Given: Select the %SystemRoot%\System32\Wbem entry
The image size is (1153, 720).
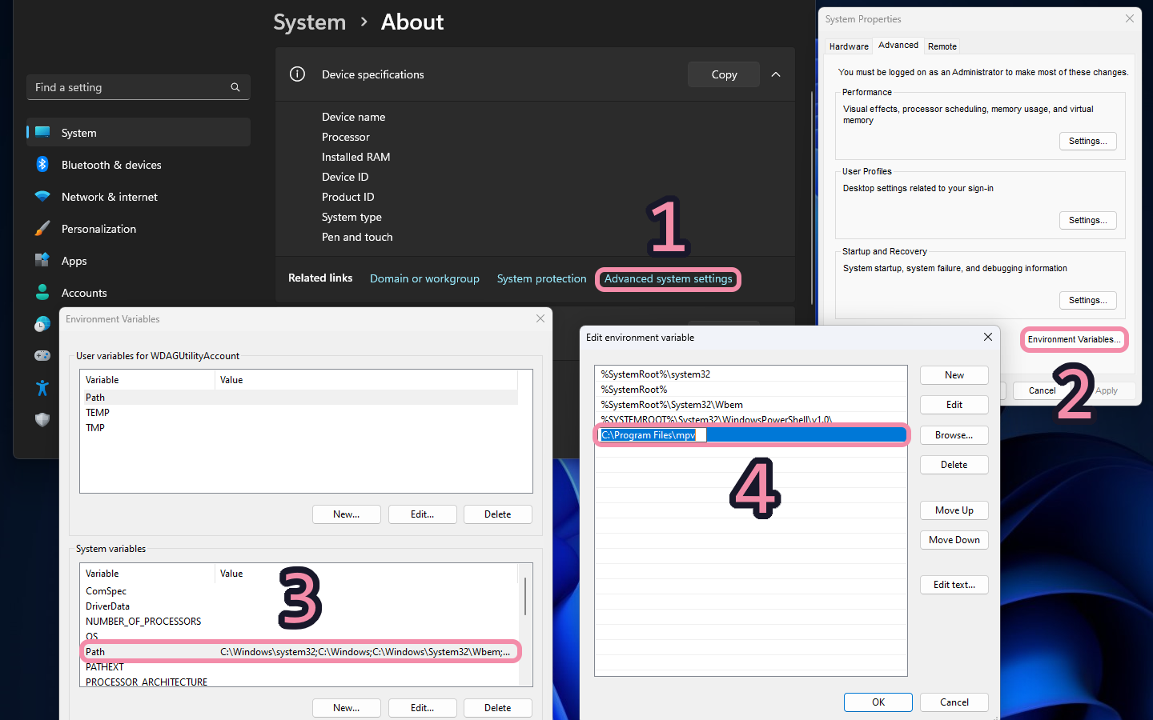Looking at the screenshot, I should [751, 405].
